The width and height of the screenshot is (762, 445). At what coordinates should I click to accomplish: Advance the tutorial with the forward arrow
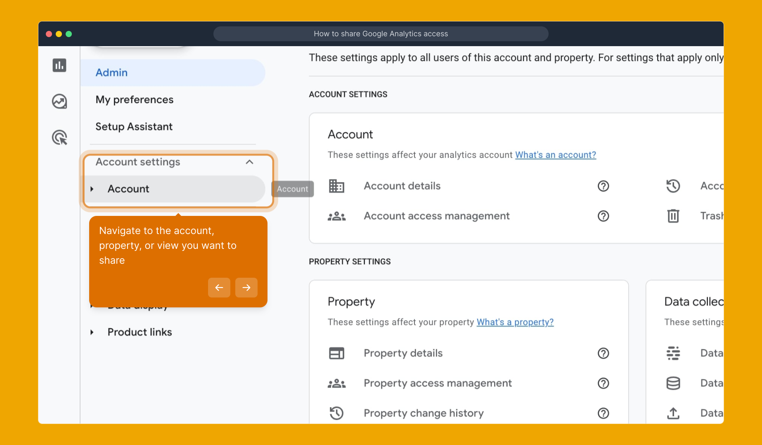coord(246,288)
